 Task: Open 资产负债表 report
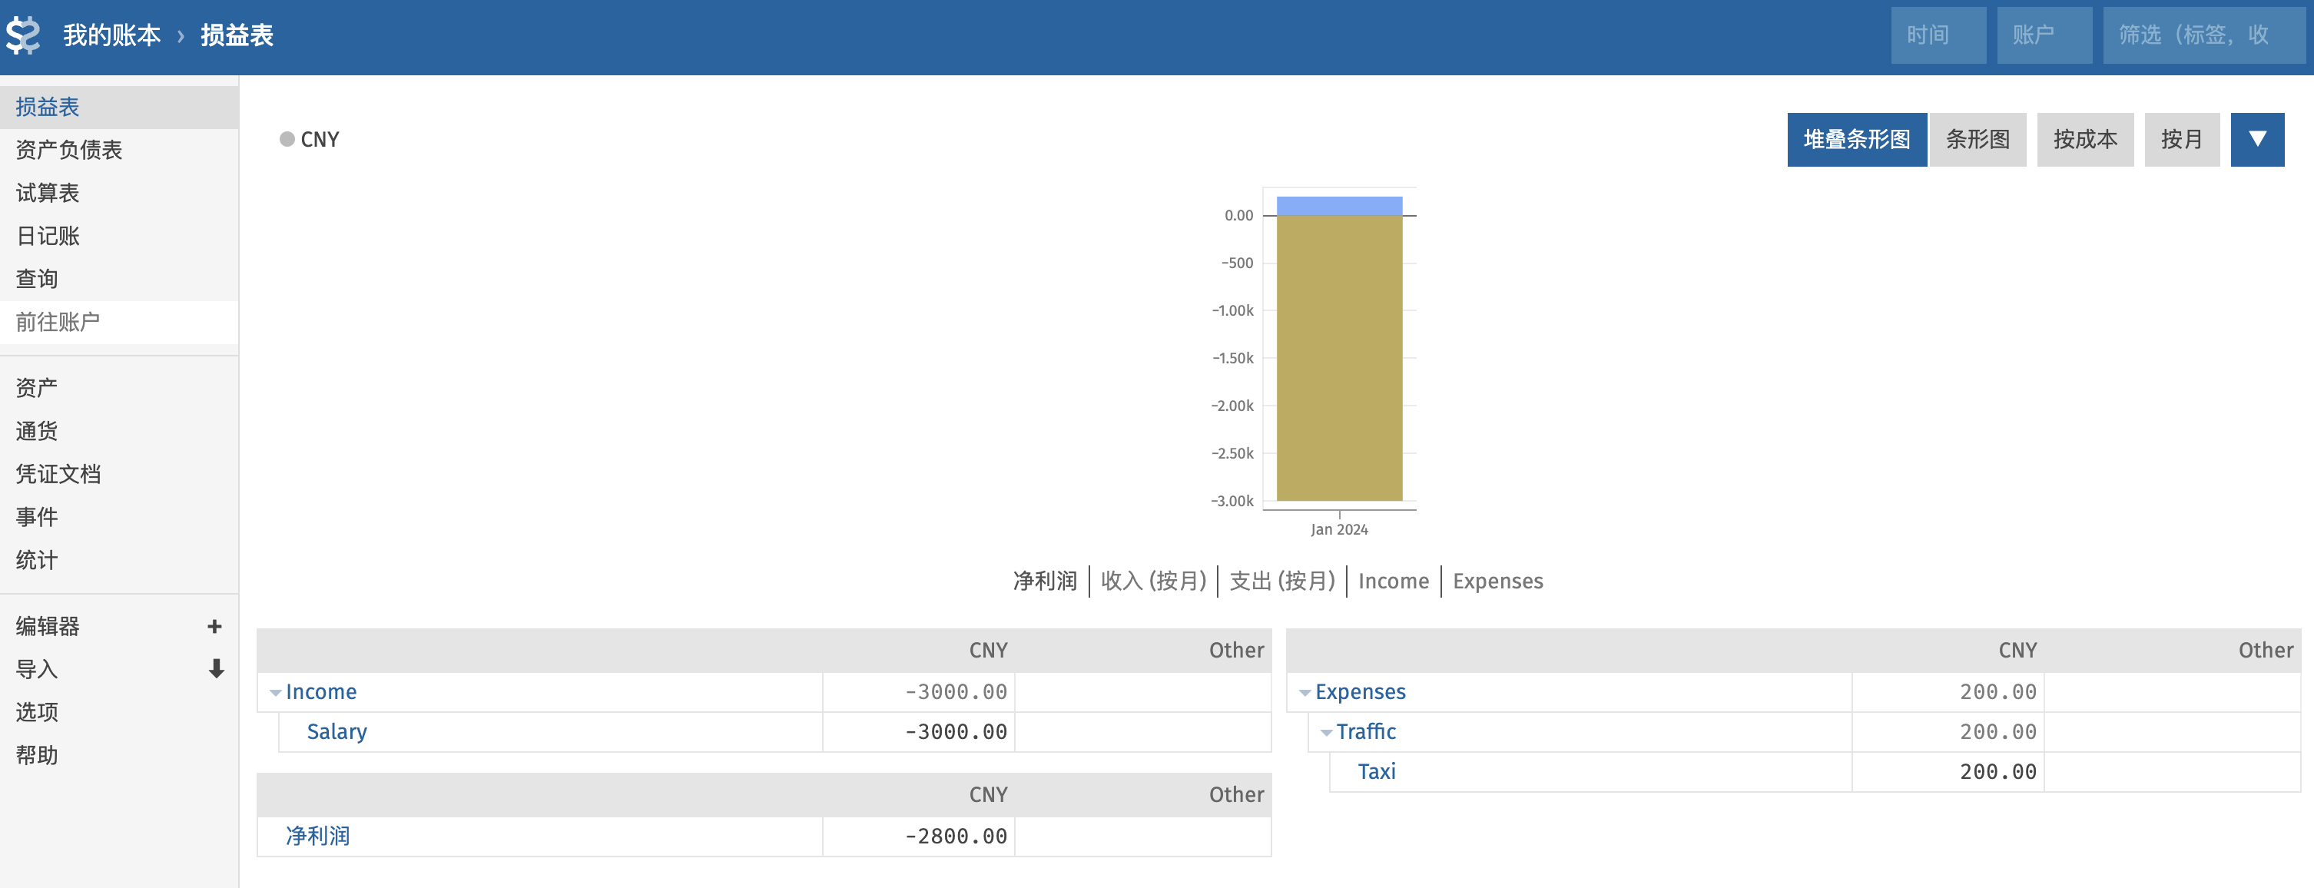[118, 150]
